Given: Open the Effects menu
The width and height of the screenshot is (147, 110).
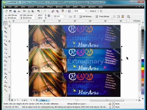Looking at the screenshot, I should pos(50,7).
